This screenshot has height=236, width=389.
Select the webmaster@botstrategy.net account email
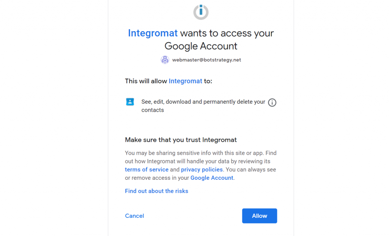(207, 60)
